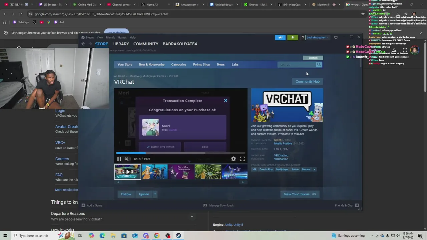The image size is (427, 240).
Task: Select the selected trailer video thumbnail
Action: click(127, 172)
